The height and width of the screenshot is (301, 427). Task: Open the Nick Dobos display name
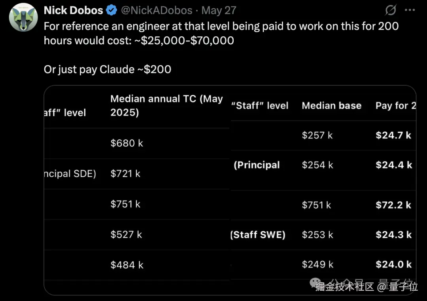tap(74, 10)
